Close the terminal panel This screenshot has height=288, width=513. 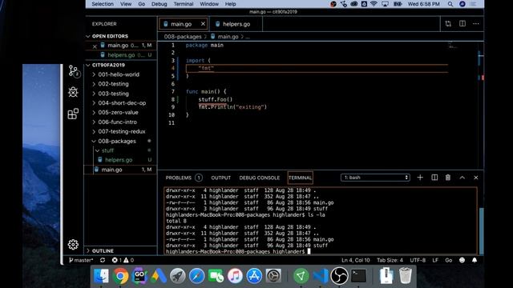[x=476, y=178]
